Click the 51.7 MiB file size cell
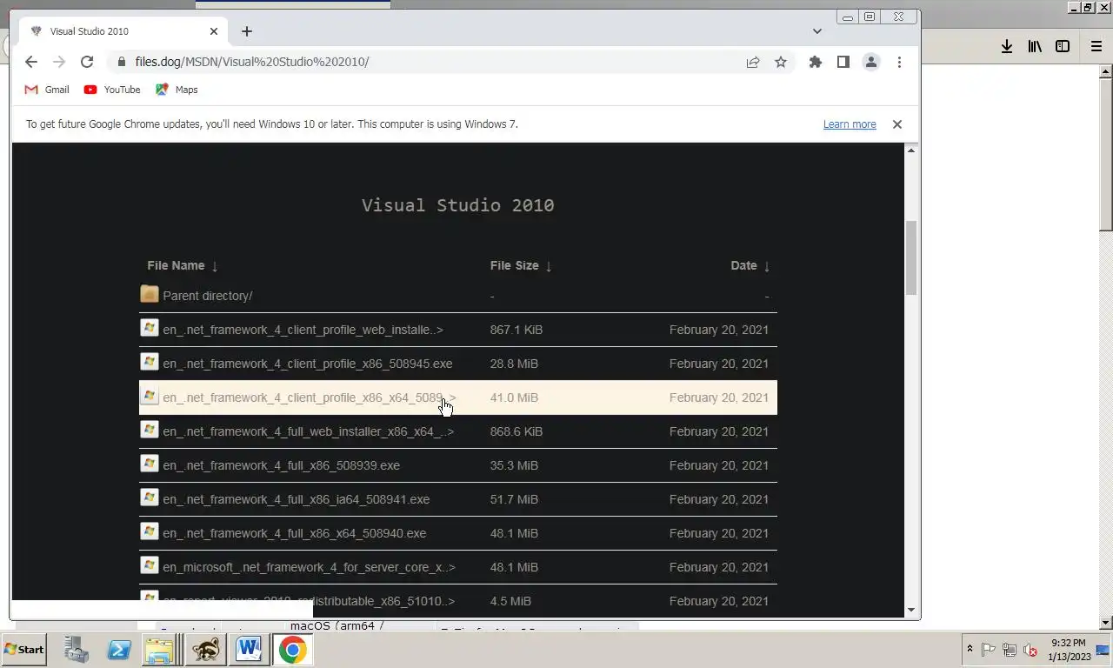The width and height of the screenshot is (1113, 668). [x=514, y=499]
